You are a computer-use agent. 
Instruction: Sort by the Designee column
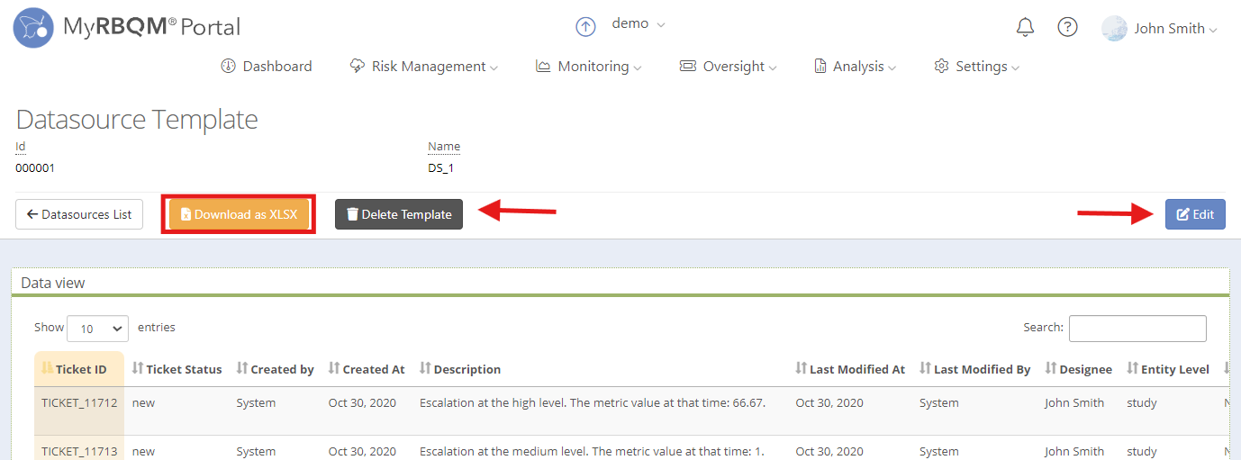pyautogui.click(x=1078, y=369)
